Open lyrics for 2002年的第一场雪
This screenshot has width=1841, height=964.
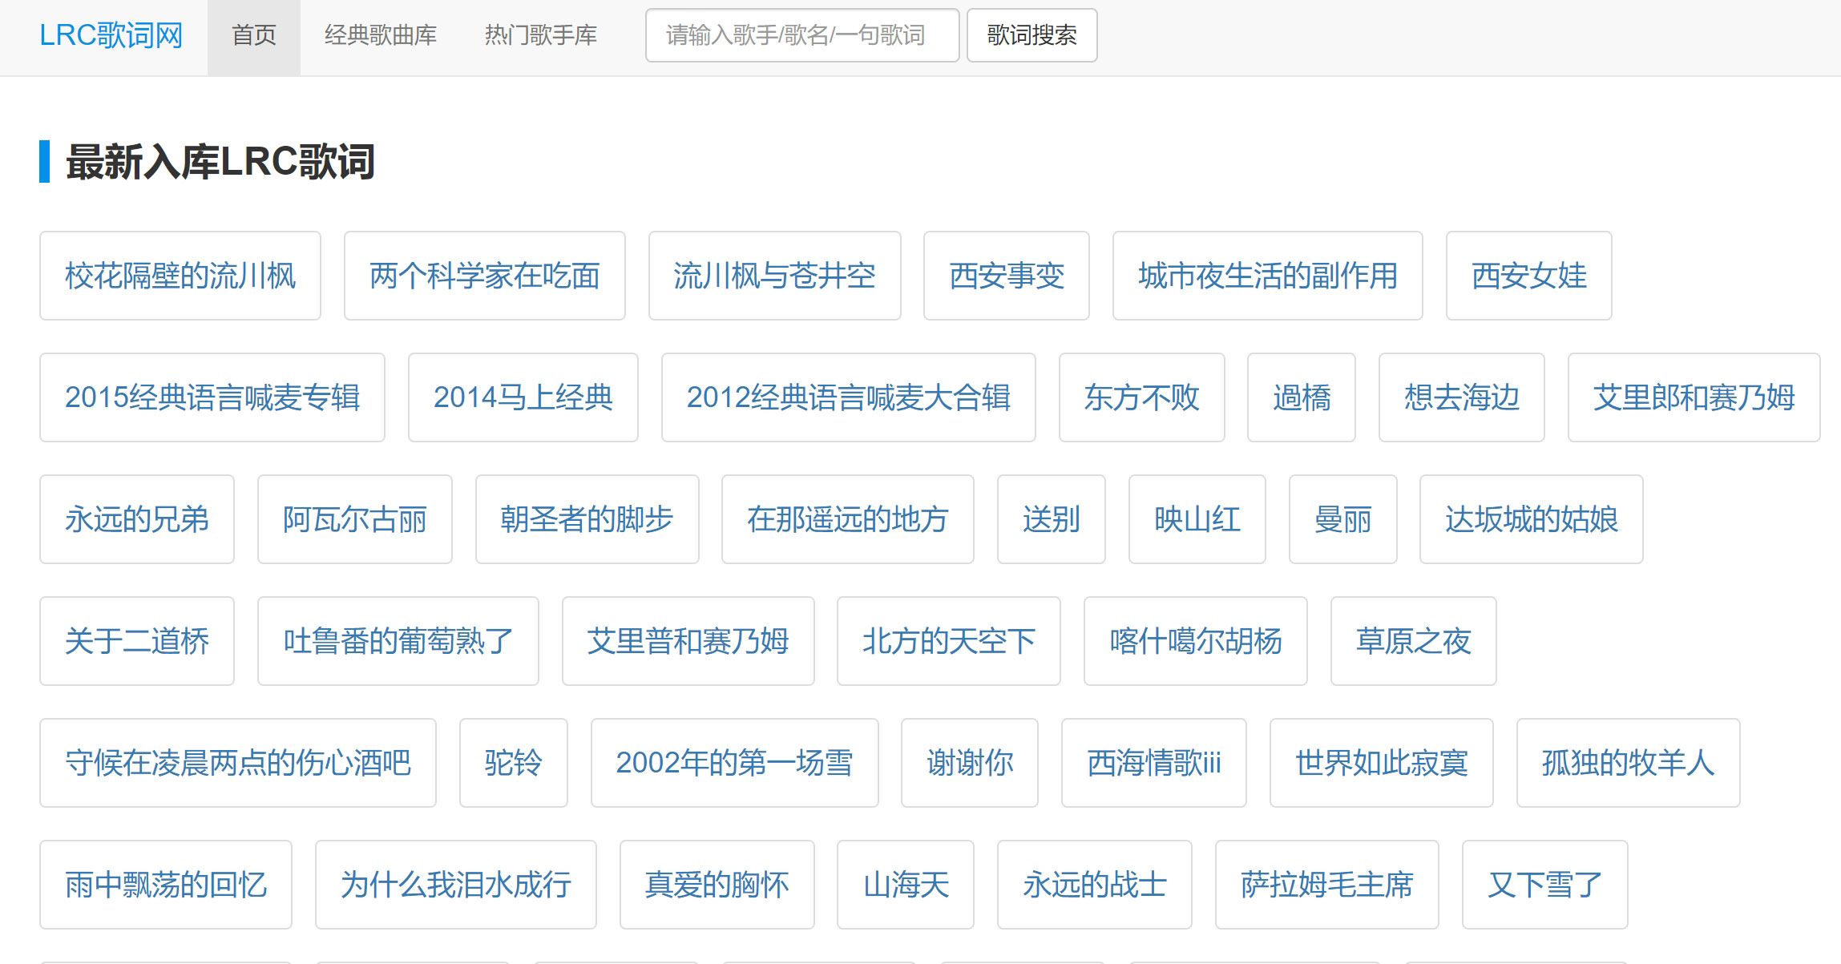pyautogui.click(x=735, y=763)
